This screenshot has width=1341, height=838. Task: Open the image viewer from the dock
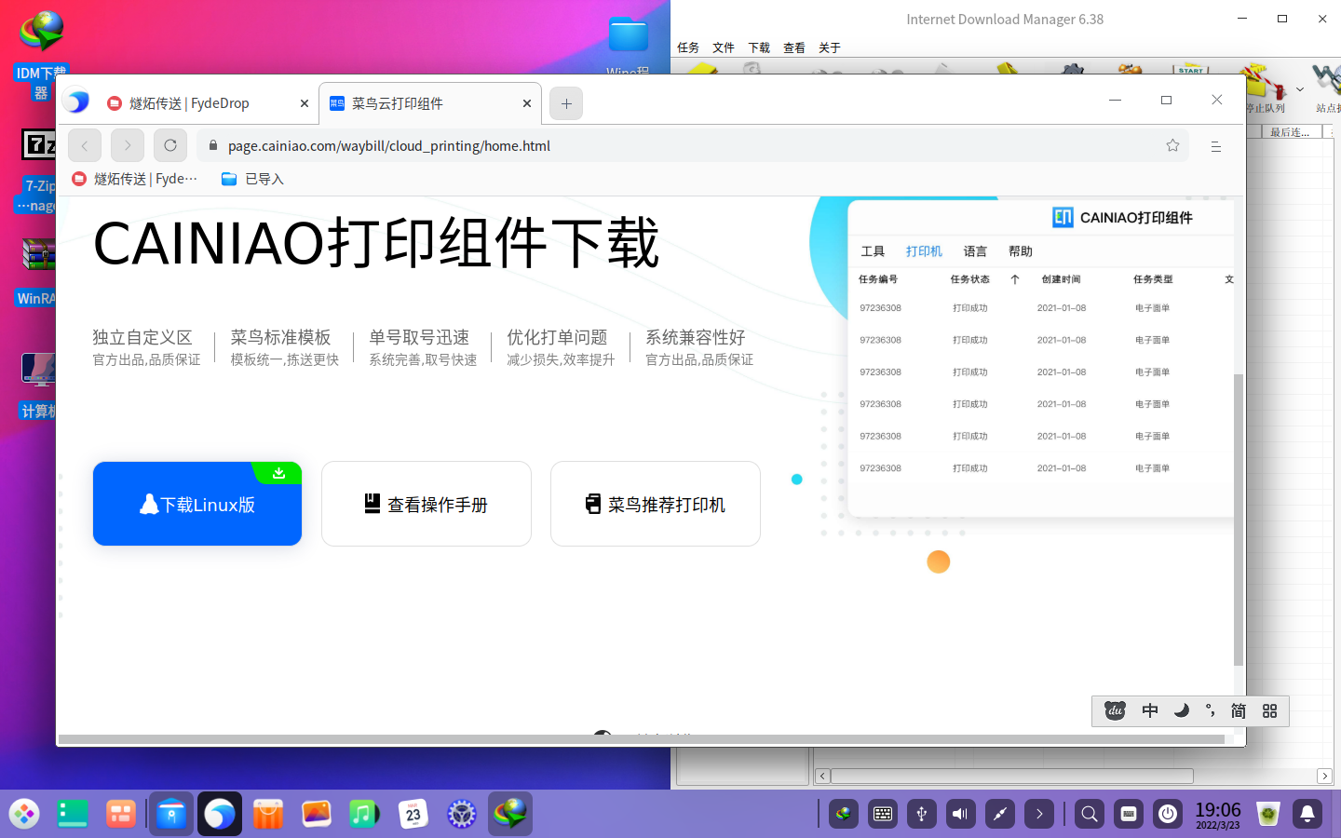click(x=317, y=814)
